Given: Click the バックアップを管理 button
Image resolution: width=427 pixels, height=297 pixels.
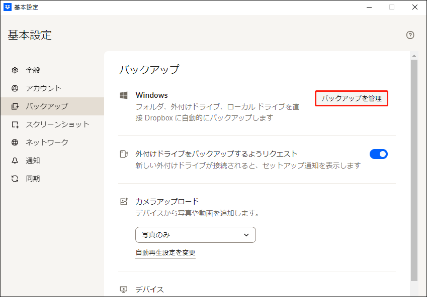Looking at the screenshot, I should (x=351, y=98).
